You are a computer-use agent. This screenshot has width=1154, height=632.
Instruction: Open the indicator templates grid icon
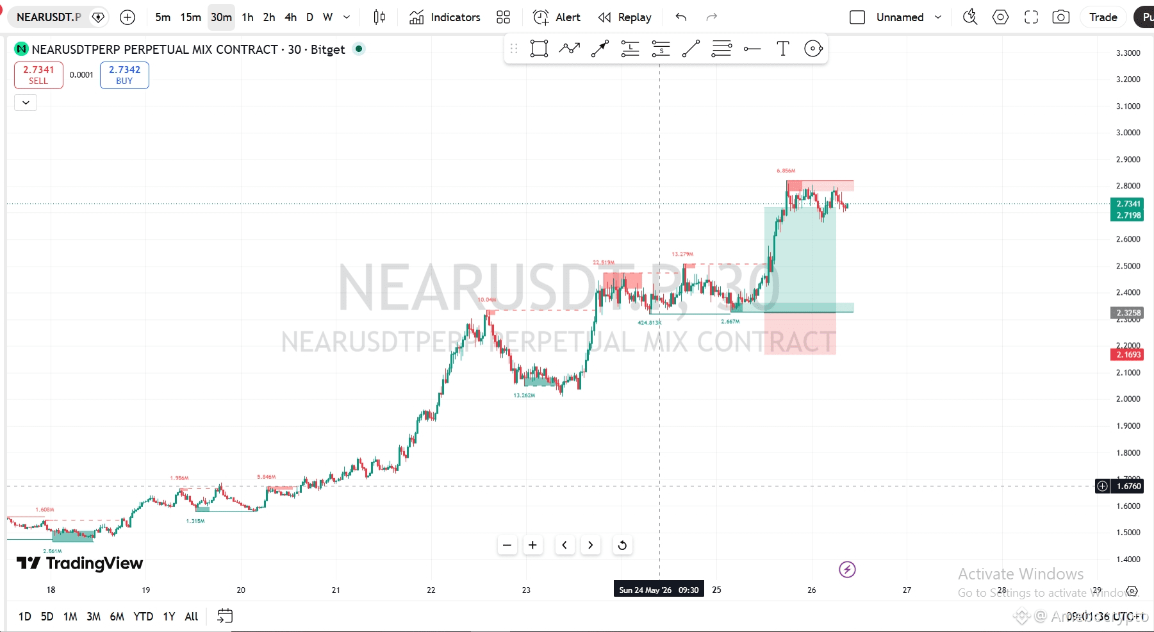click(x=504, y=17)
